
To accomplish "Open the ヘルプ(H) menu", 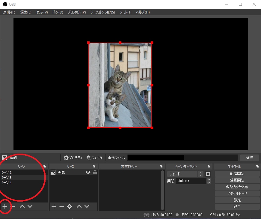I will 143,12.
